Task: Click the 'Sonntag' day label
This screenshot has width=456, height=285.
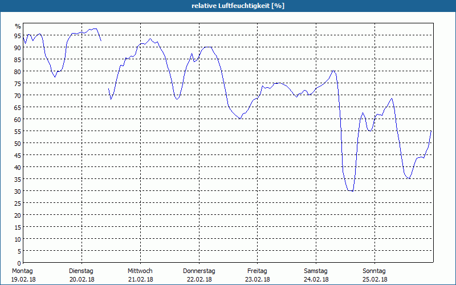Action: pyautogui.click(x=374, y=271)
